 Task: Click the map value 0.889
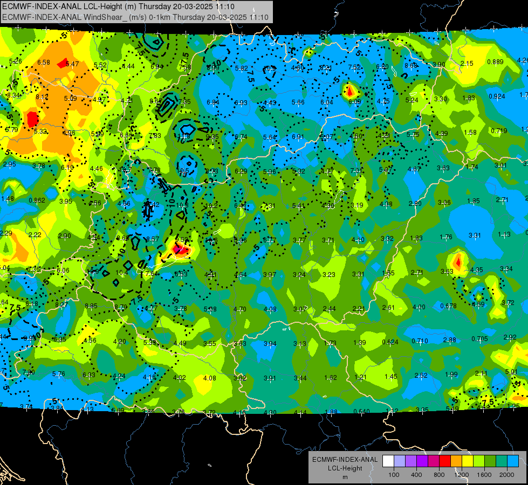point(495,62)
